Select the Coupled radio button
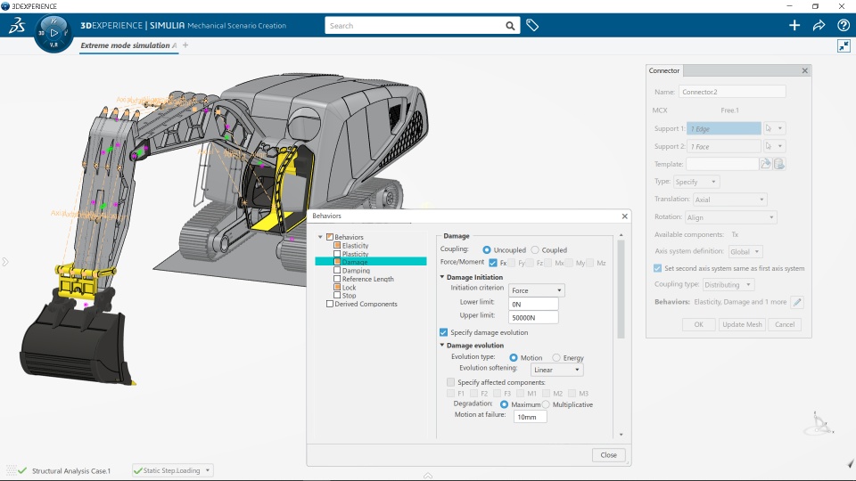The height and width of the screenshot is (481, 856). click(x=535, y=250)
